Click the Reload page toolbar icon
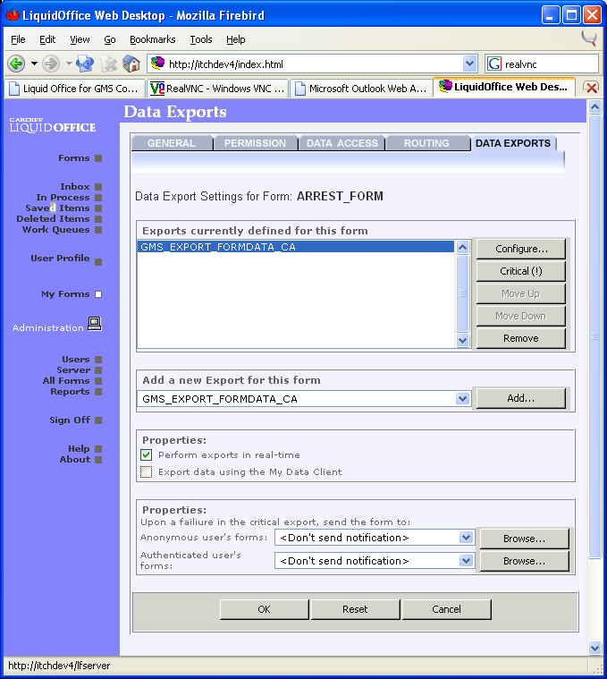The height and width of the screenshot is (679, 607). point(85,64)
